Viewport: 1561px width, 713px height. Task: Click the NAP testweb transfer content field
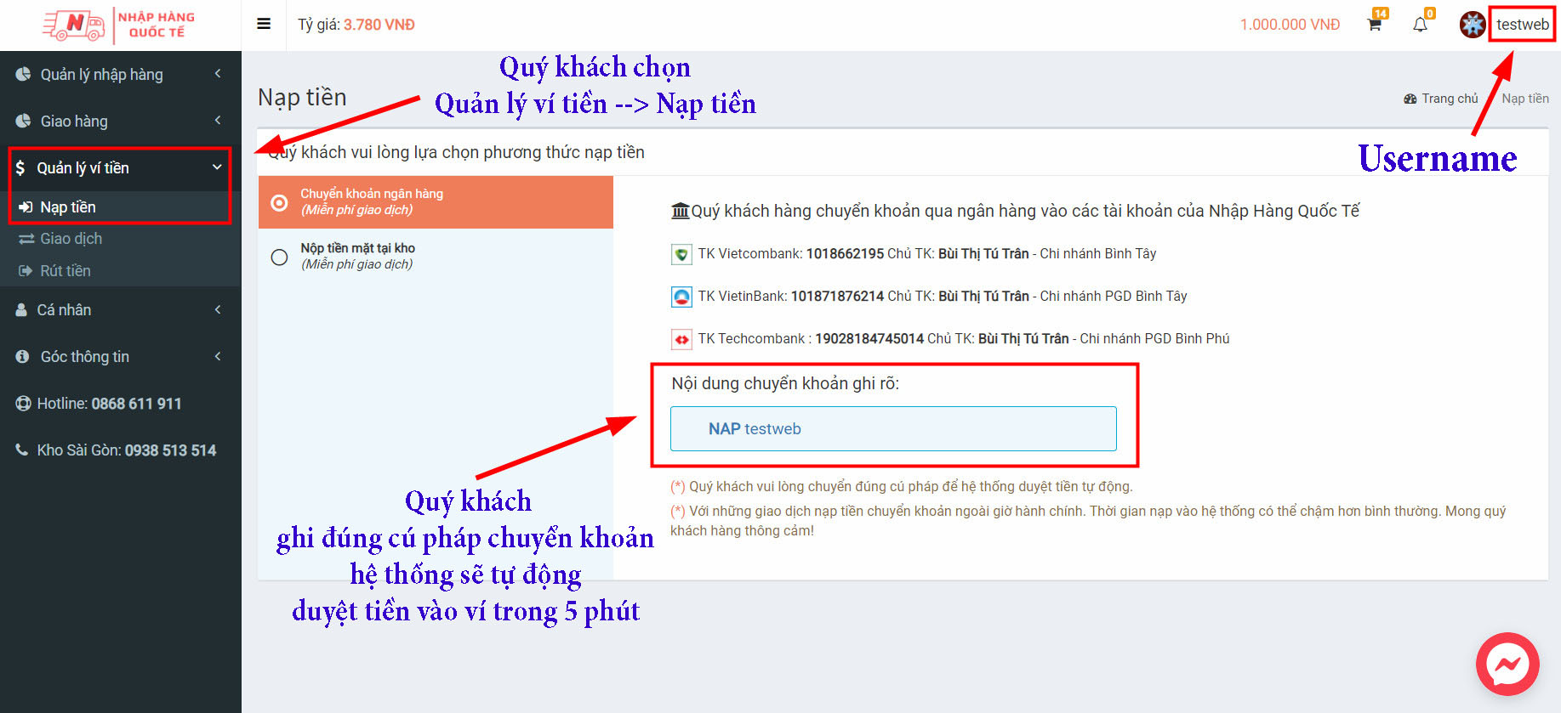(893, 428)
